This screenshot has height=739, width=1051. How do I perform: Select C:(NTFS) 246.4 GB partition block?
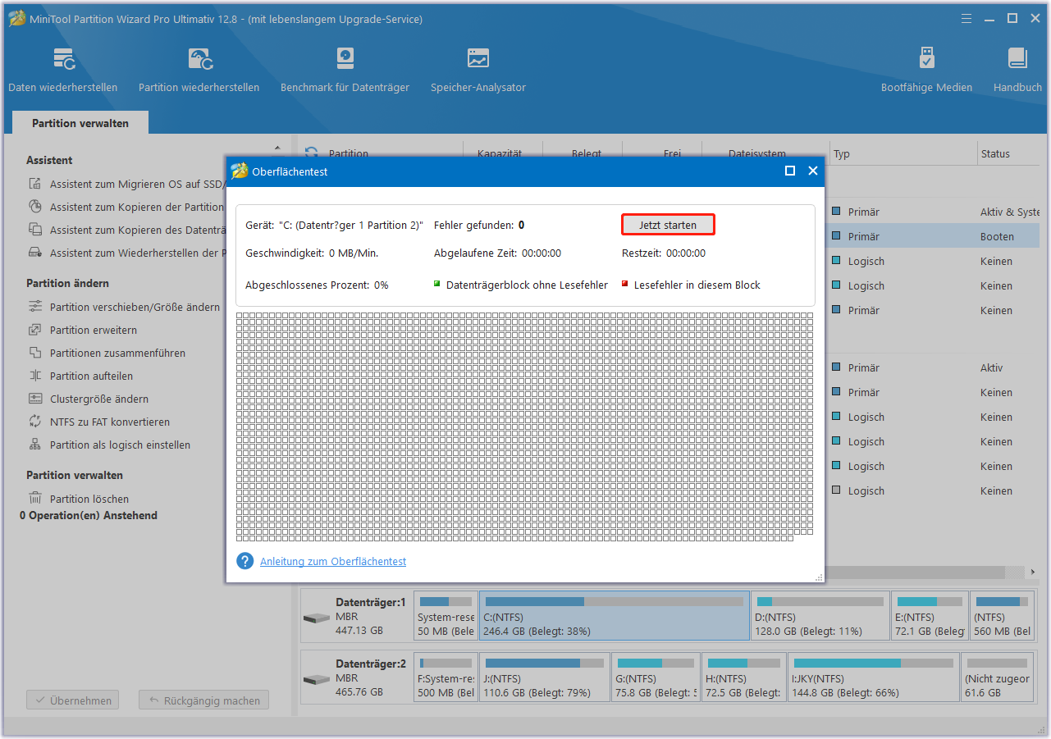(x=615, y=616)
